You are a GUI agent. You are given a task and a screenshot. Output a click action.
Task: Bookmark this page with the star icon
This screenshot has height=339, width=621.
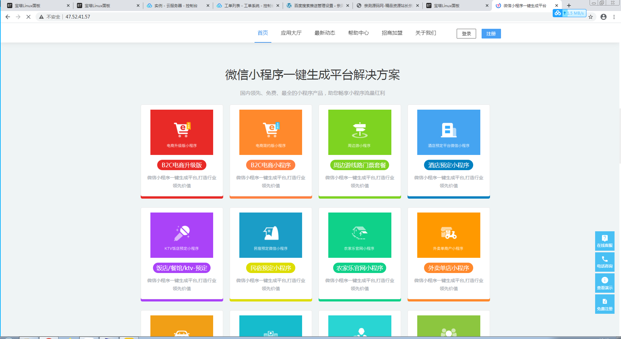[x=591, y=17]
